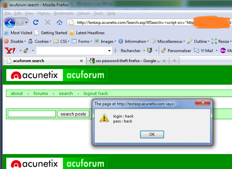
Task: Open the File menu
Action: pyautogui.click(x=8, y=13)
